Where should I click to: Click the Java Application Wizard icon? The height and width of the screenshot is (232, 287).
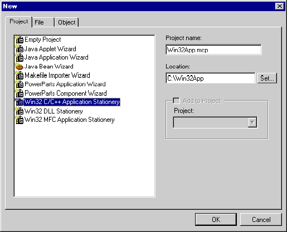(19, 57)
